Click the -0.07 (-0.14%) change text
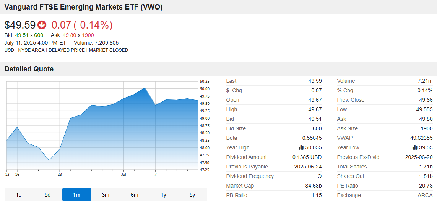This screenshot has width=437, height=202. [x=80, y=25]
